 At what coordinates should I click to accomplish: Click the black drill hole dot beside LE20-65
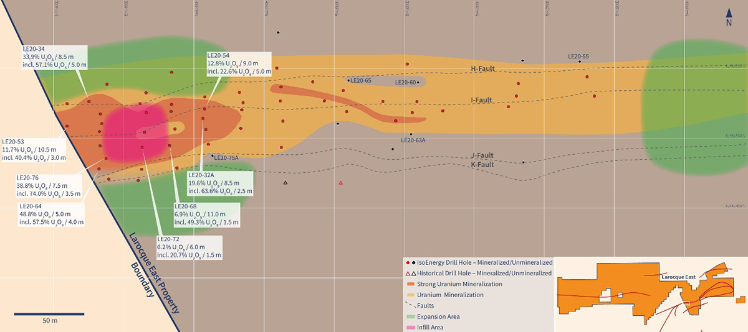(348, 80)
